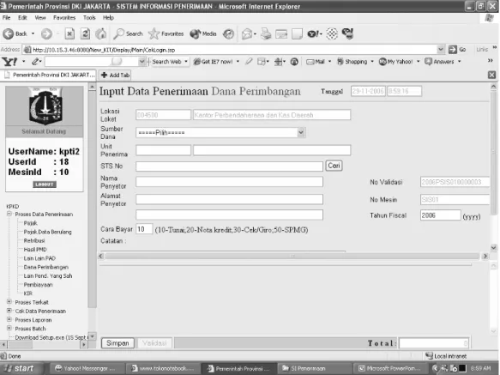The height and width of the screenshot is (375, 500).
Task: Click the Add Tab button
Action: (x=115, y=75)
